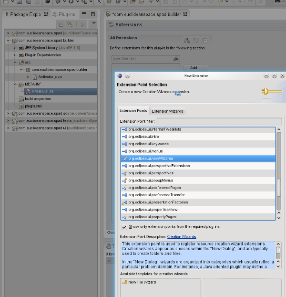The image size is (286, 297).
Task: Collapse com.euclideanspace.spad.builder package under src
Action: (21, 70)
